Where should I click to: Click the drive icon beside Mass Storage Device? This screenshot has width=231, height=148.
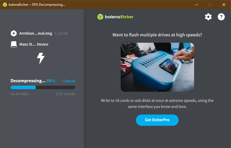point(14,44)
